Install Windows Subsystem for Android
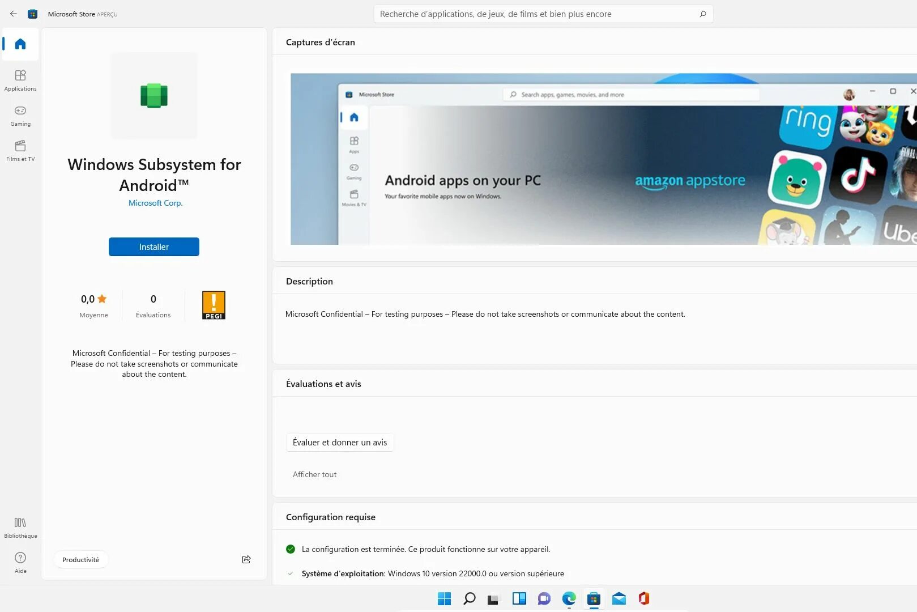 point(154,246)
